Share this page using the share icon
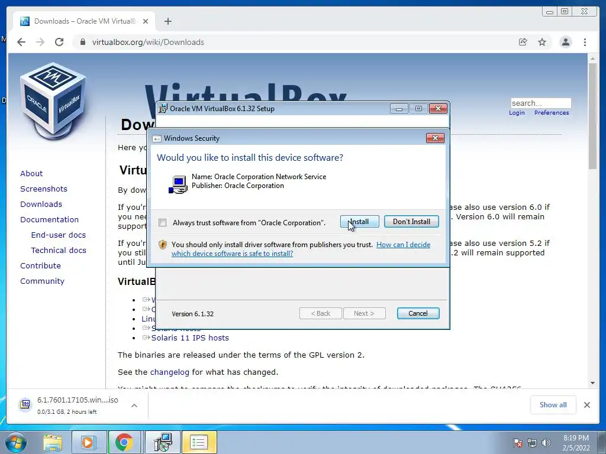The image size is (606, 454). point(523,42)
